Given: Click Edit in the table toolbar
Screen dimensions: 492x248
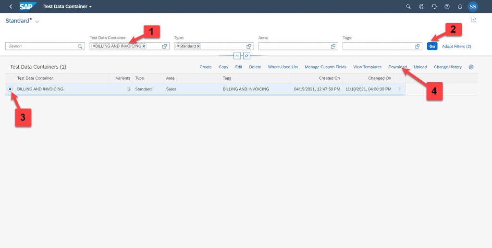Looking at the screenshot, I should pyautogui.click(x=239, y=67).
